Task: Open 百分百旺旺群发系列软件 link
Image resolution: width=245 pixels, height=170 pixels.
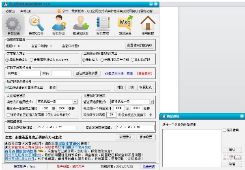Action: pyautogui.click(x=23, y=155)
